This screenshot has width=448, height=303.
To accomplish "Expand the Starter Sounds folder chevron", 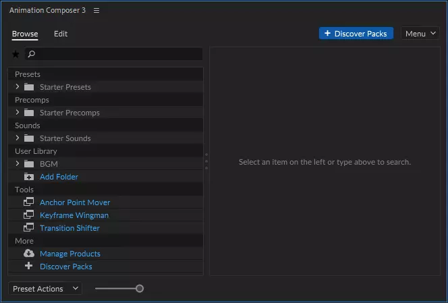I will (x=18, y=138).
